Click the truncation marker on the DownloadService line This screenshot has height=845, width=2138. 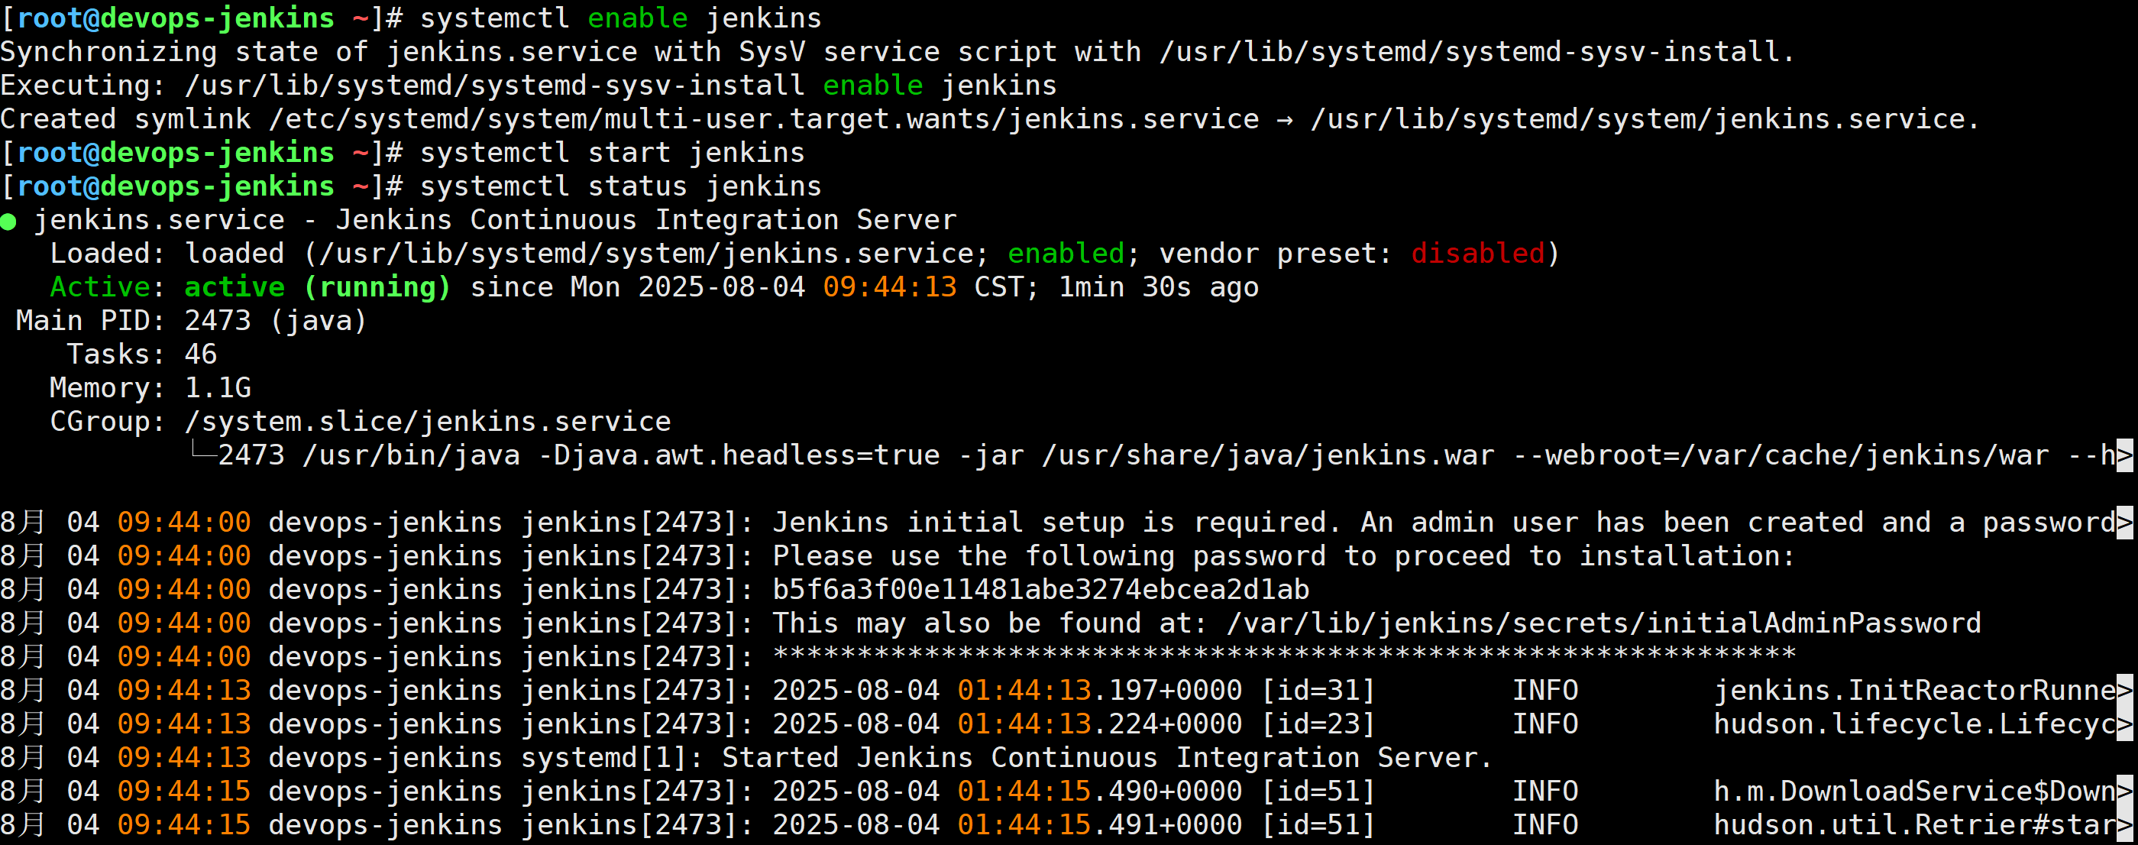2125,791
